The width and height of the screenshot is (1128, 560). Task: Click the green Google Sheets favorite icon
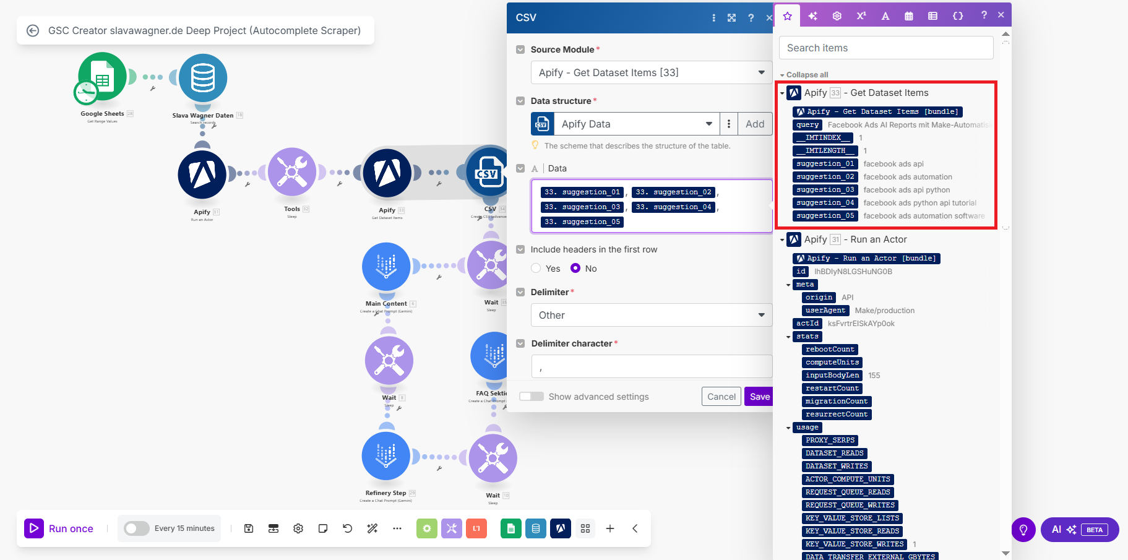[511, 528]
